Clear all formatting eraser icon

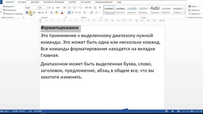(64, 8)
